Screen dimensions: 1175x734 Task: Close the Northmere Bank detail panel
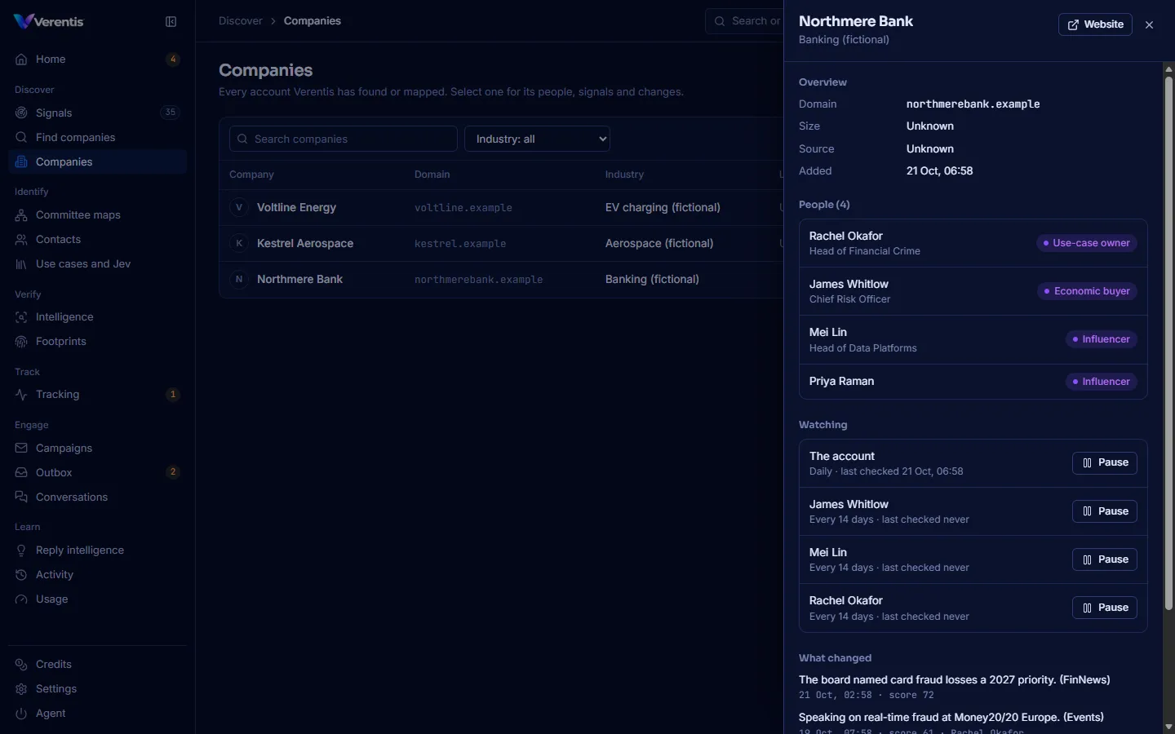click(x=1150, y=24)
